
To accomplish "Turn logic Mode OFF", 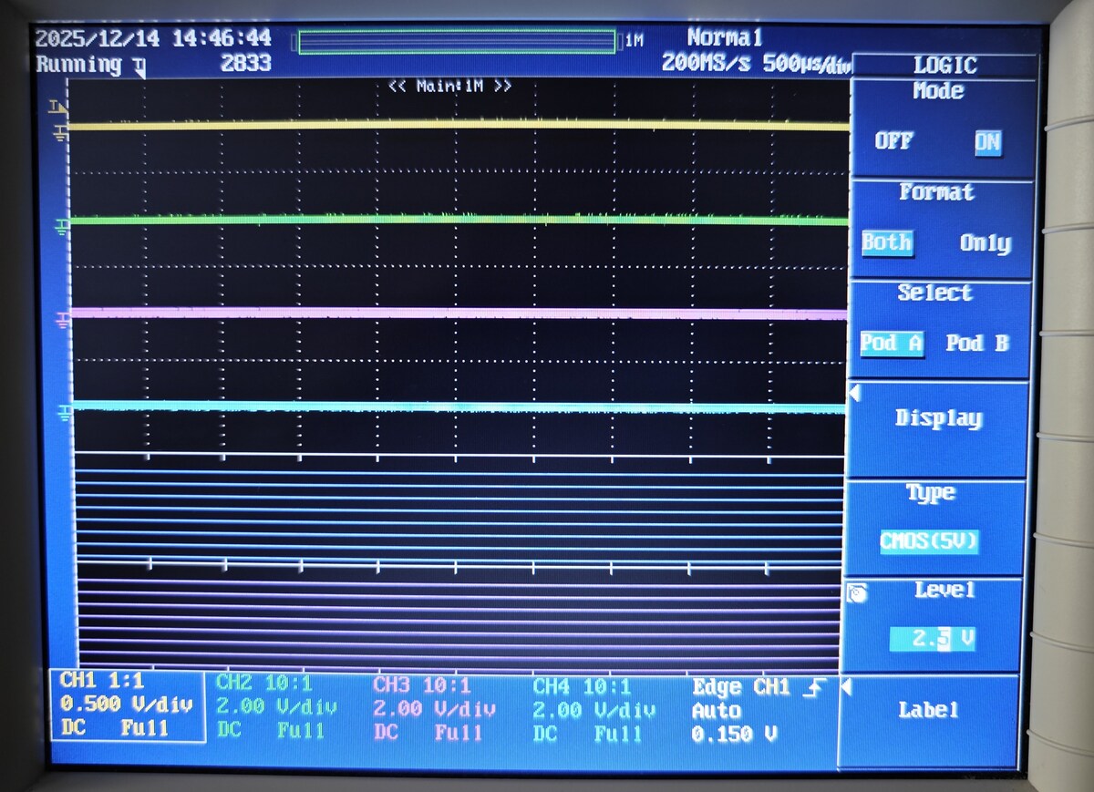I will coord(893,141).
